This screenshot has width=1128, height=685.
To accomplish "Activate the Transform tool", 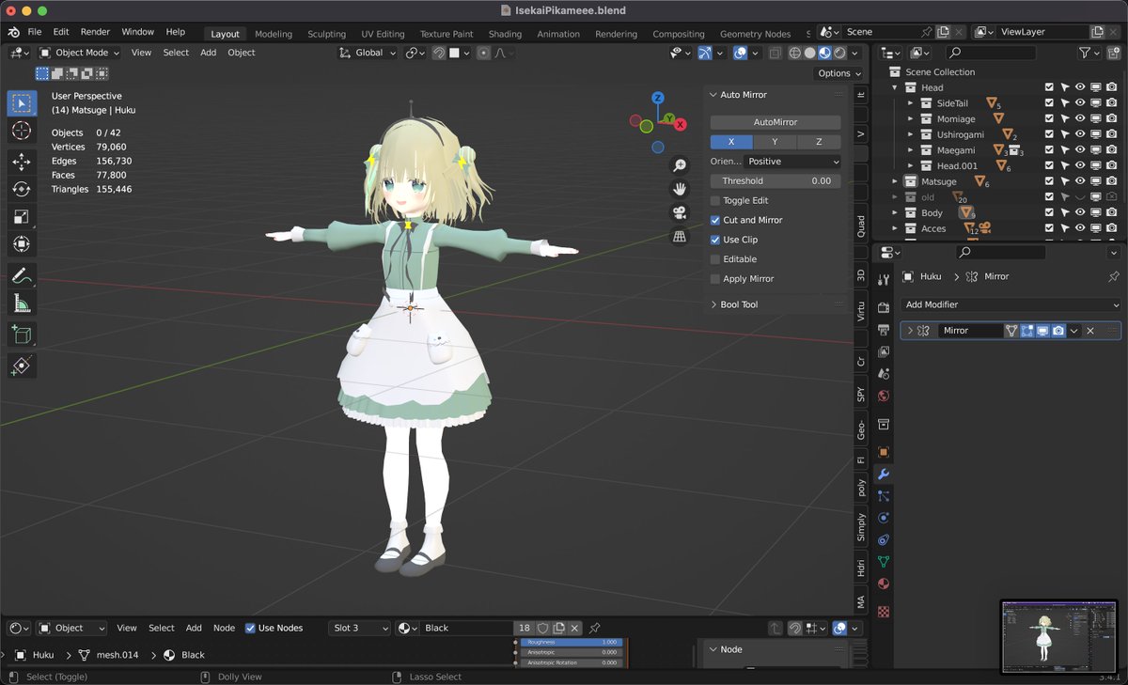I will pos(22,244).
